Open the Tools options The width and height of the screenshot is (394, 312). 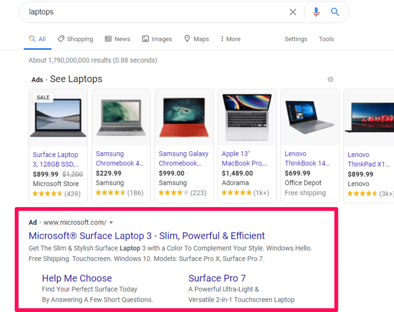(x=326, y=39)
